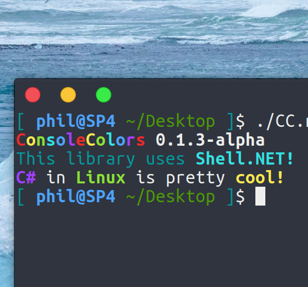Click ~/Desktop in the first prompt line
The height and width of the screenshot is (287, 308).
(x=171, y=122)
